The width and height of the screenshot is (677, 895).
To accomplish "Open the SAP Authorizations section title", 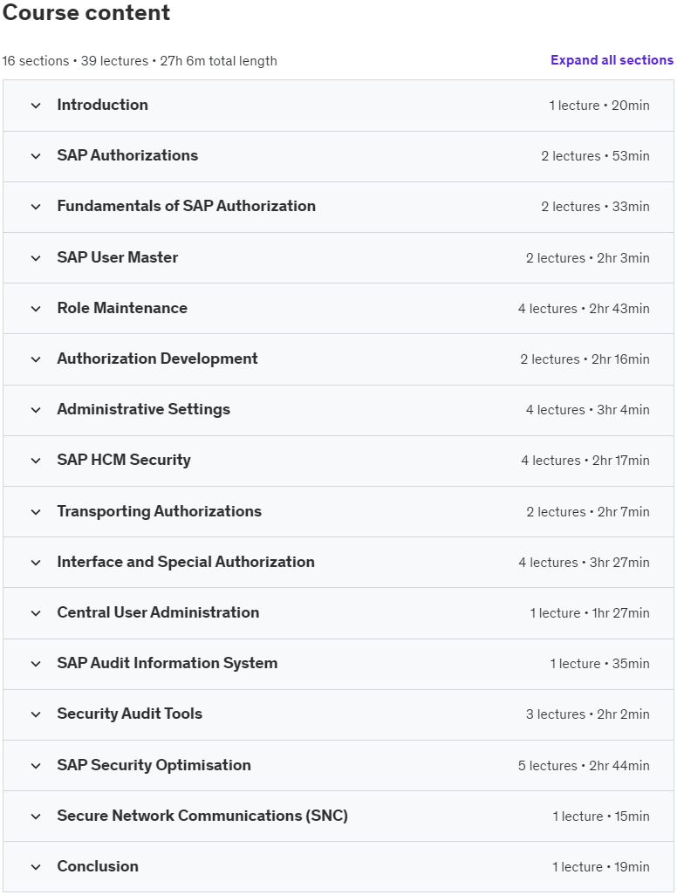I will (x=127, y=155).
